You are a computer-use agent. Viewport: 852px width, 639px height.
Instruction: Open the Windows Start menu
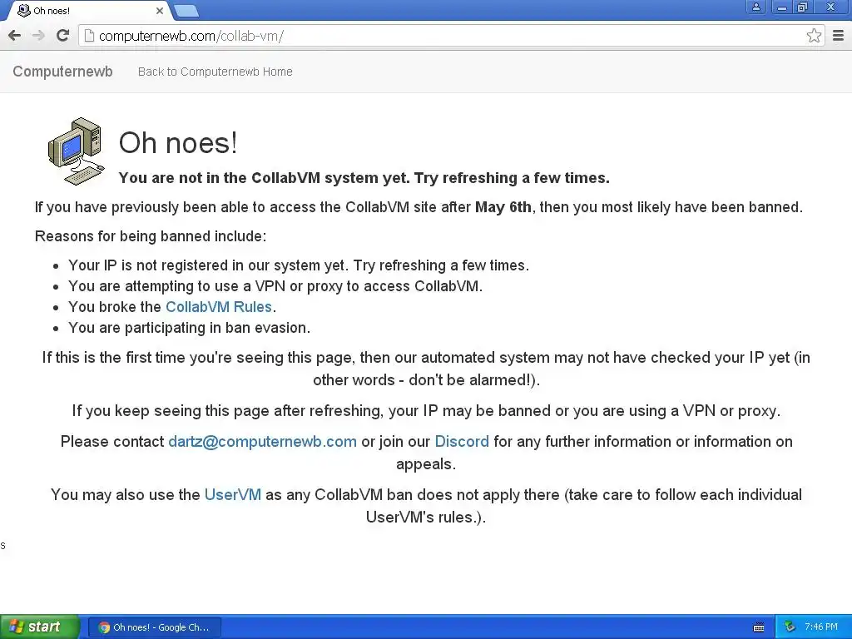pyautogui.click(x=40, y=627)
